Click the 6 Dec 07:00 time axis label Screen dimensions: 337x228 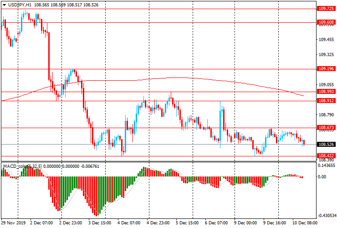point(216,223)
